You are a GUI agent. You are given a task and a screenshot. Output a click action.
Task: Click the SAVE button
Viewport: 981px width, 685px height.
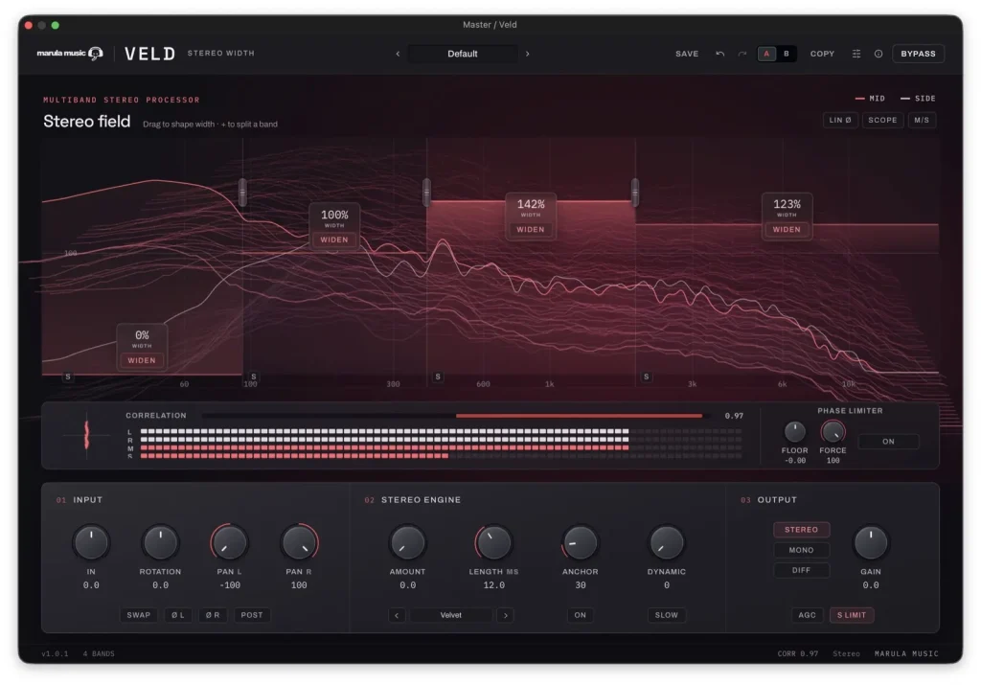[x=687, y=54]
